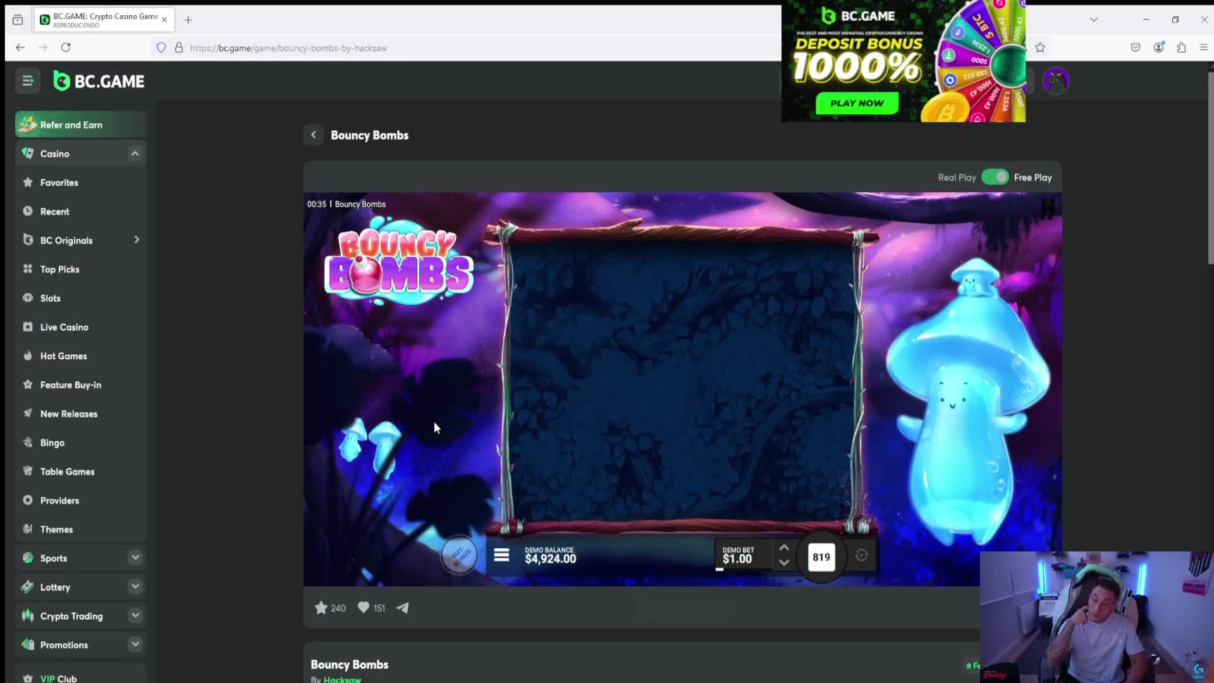Screen dimensions: 1214x683
Task: Reload the page with the refresh icon
Action: coord(66,47)
